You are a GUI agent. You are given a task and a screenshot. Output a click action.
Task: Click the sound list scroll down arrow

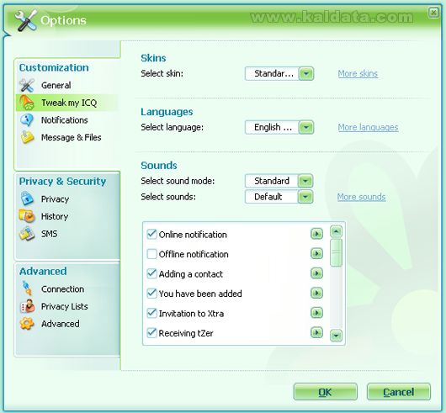336,336
